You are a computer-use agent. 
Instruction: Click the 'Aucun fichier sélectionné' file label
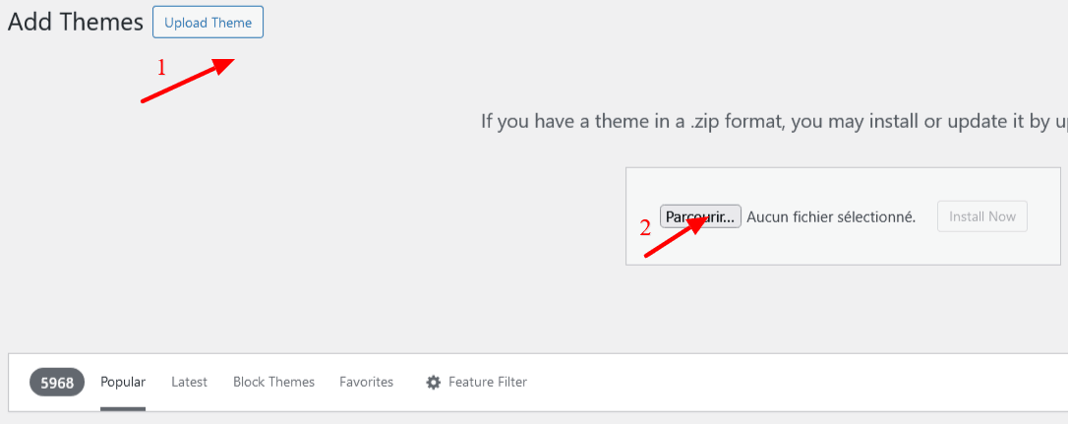[x=831, y=216]
